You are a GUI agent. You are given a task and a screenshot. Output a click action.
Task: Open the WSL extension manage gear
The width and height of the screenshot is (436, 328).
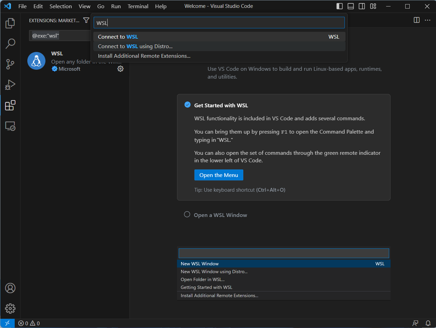(x=120, y=69)
